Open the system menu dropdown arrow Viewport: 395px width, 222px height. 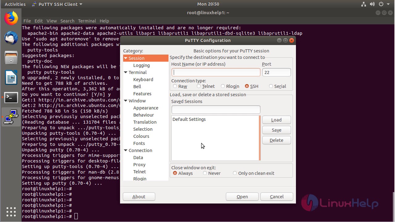pyautogui.click(x=389, y=4)
